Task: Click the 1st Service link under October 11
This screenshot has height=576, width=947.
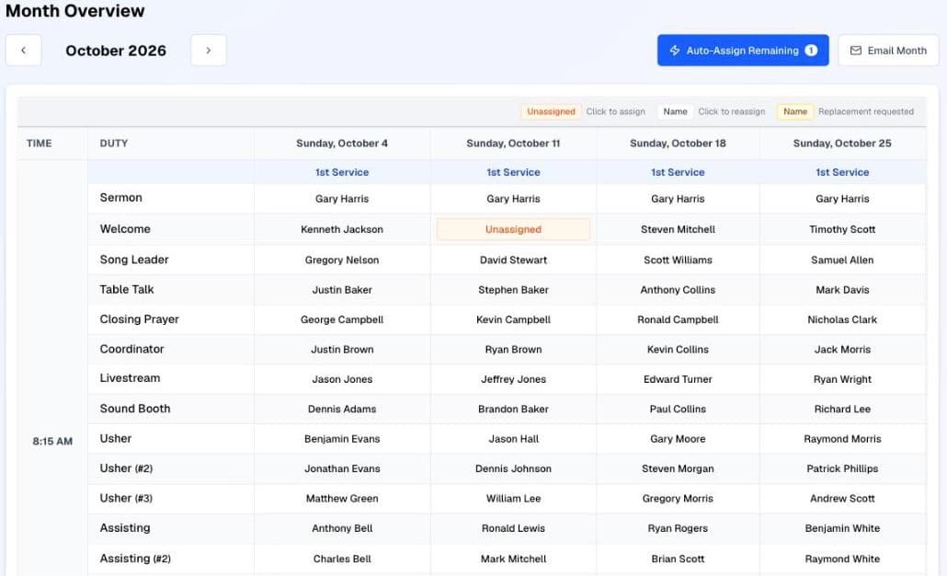Action: 513,172
